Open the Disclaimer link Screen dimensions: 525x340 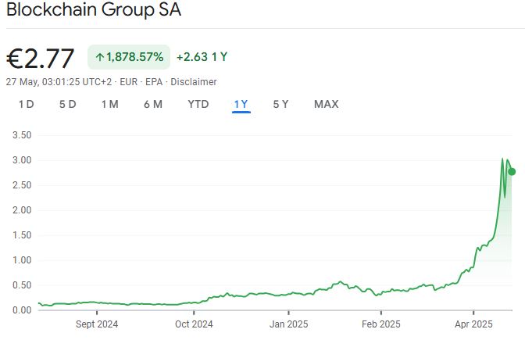(x=194, y=82)
